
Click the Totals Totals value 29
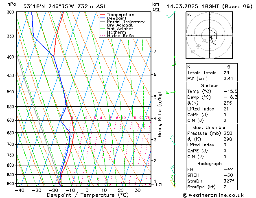pyautogui.click(x=226, y=73)
